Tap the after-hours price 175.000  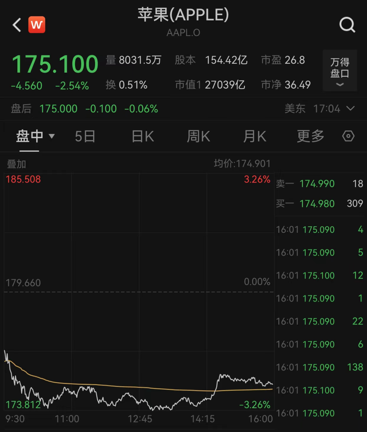(x=58, y=109)
